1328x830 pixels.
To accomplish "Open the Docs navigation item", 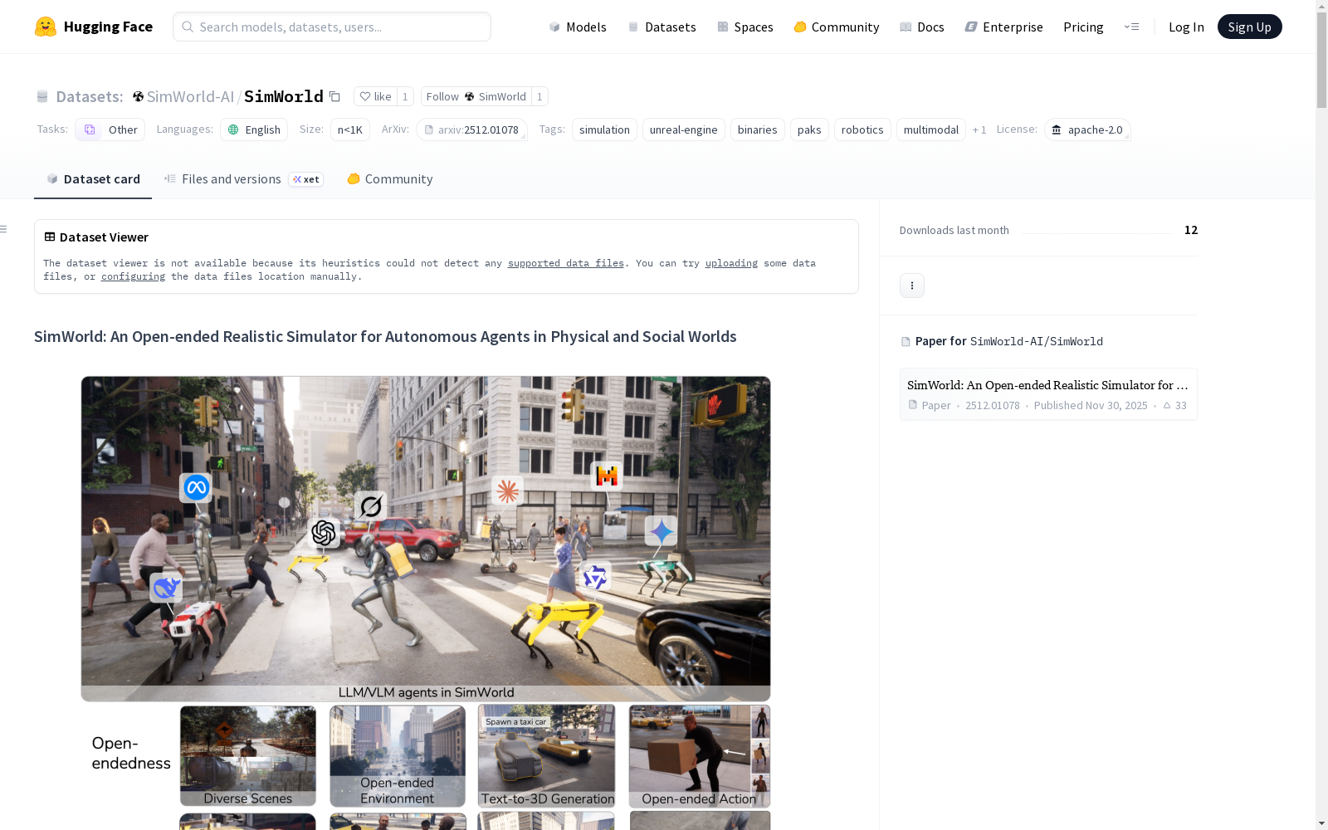I will coord(922,27).
